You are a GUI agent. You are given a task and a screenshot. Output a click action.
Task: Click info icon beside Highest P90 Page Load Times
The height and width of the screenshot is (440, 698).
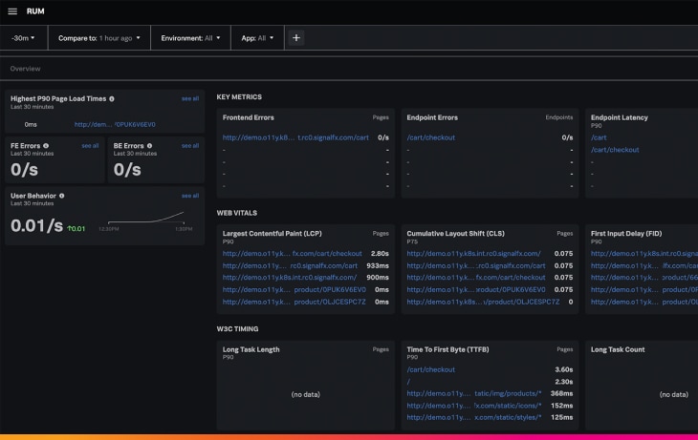tap(112, 98)
